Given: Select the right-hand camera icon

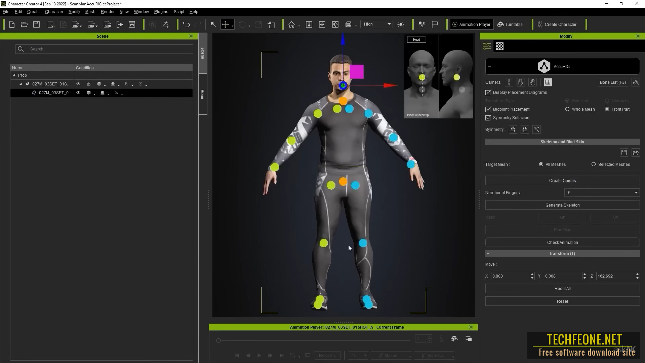Looking at the screenshot, I should click(x=533, y=82).
